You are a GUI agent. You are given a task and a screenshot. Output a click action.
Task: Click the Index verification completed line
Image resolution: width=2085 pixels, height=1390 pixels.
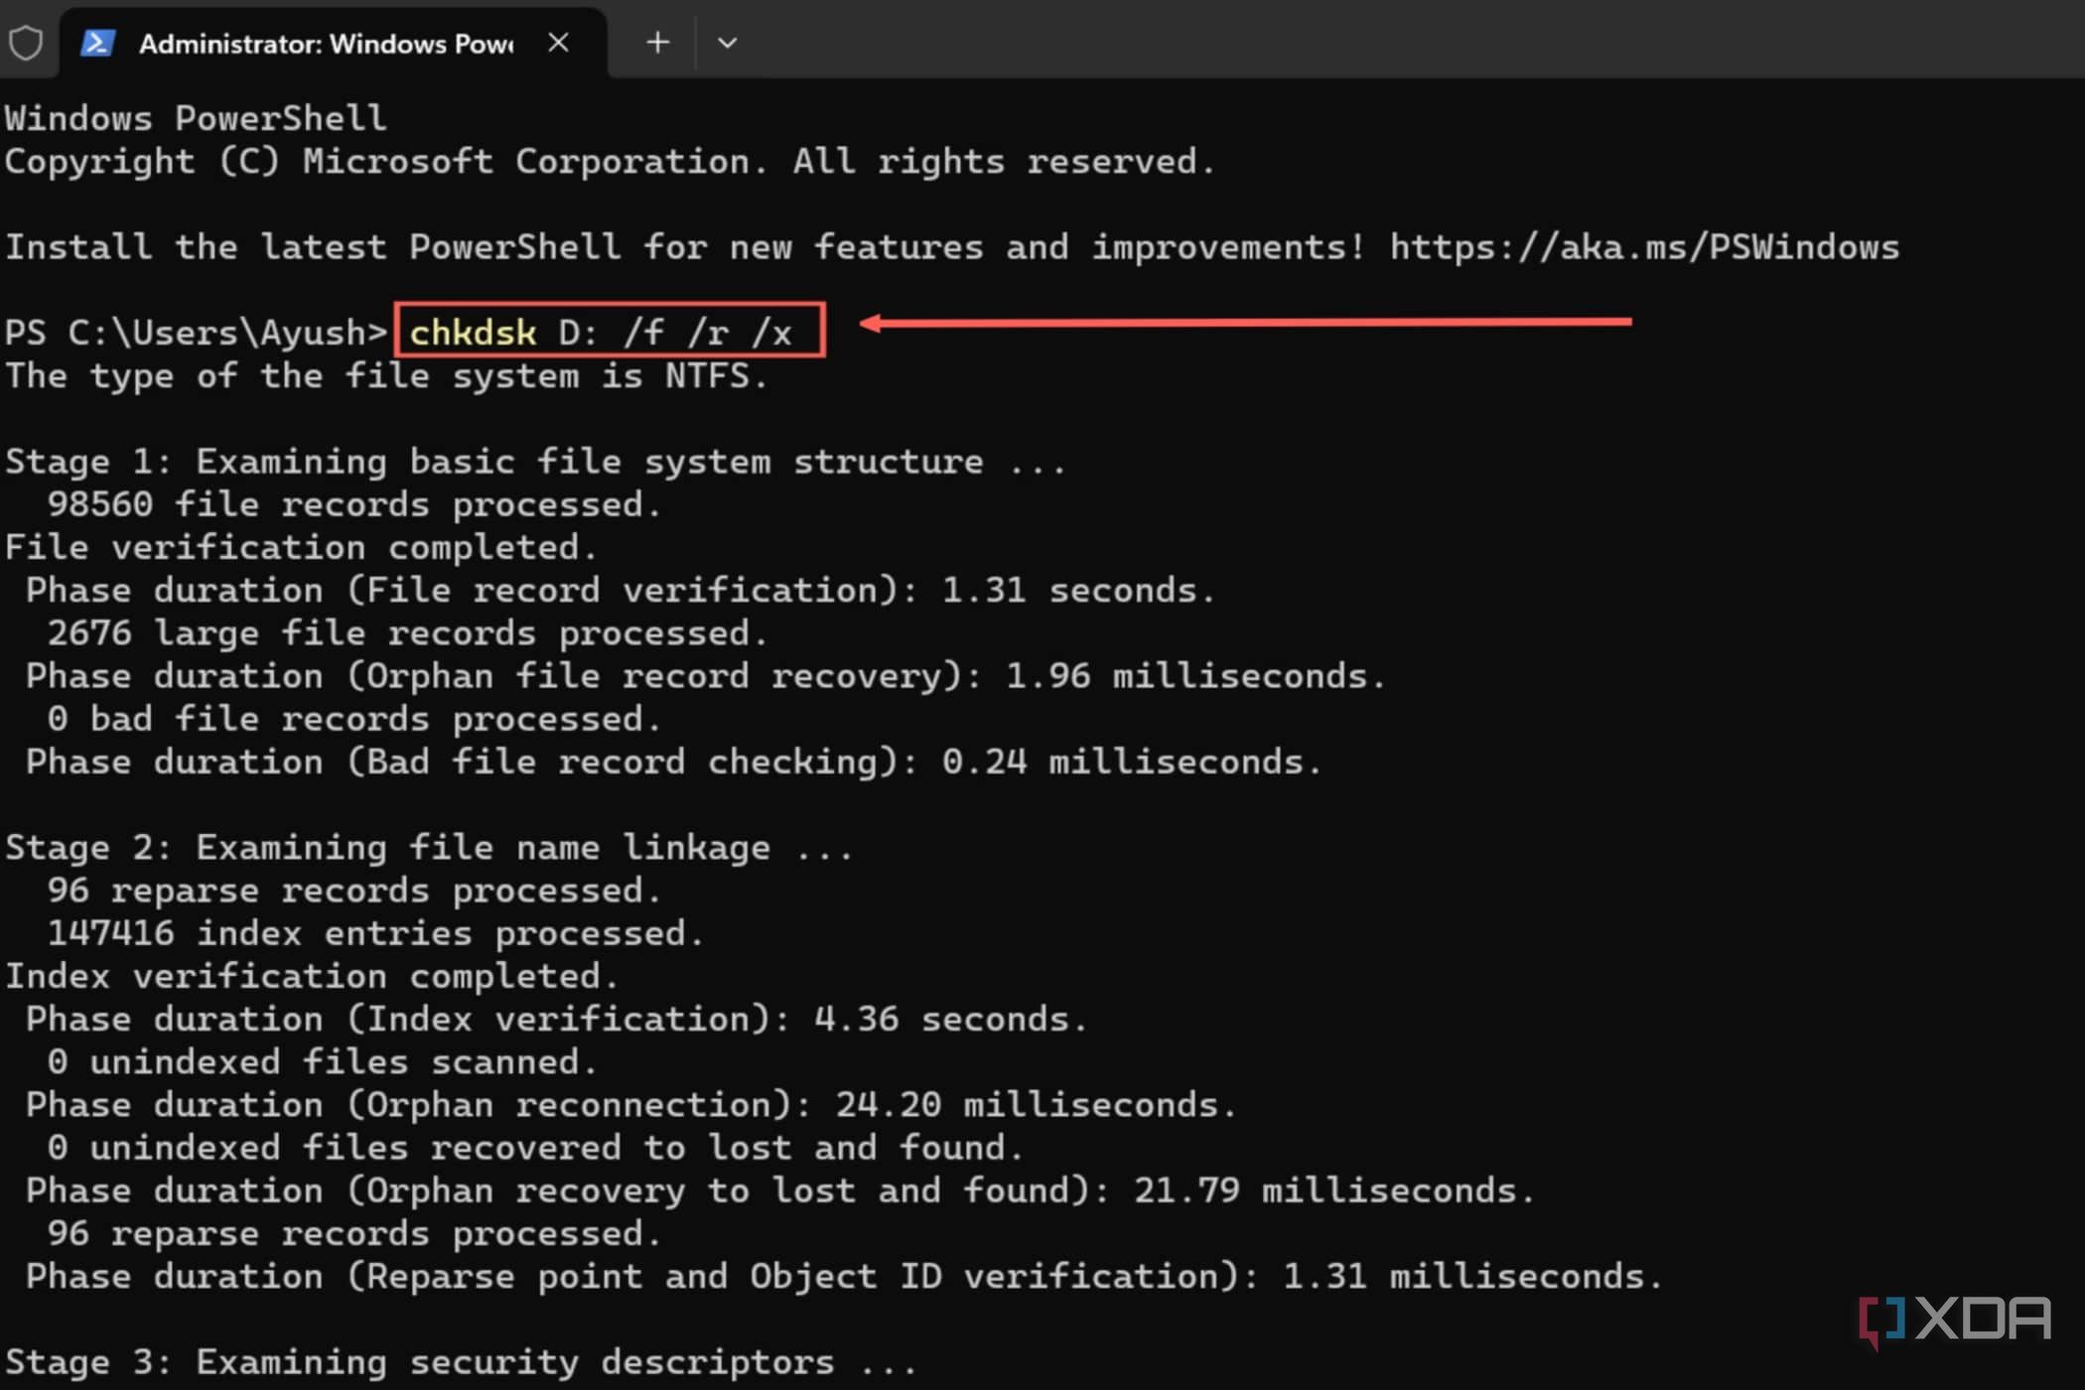[312, 976]
